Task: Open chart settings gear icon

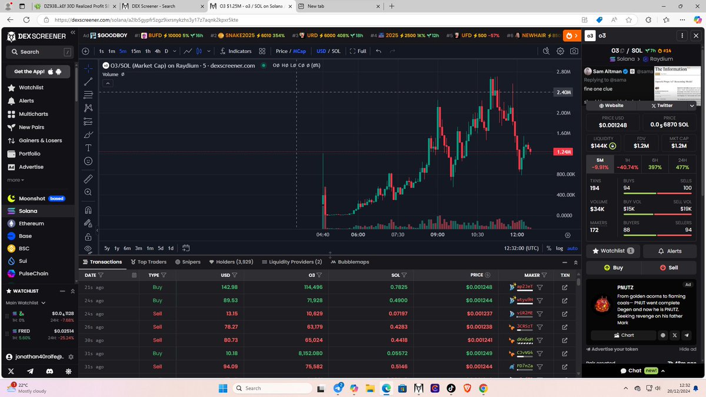Action: (560, 51)
